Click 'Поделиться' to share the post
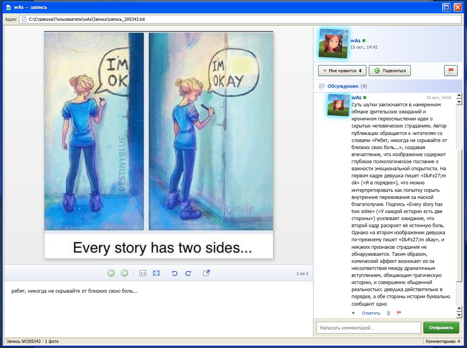Viewport: 467px width, 348px height. pos(390,71)
